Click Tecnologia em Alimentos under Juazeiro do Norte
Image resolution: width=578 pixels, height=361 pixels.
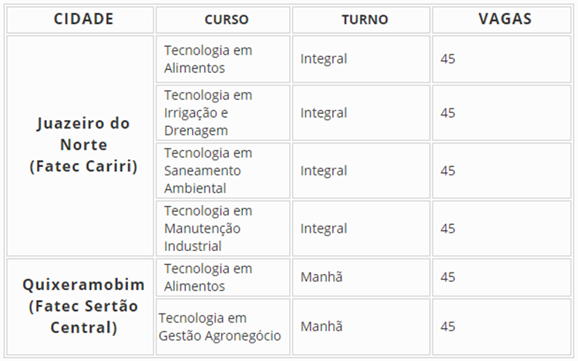click(208, 58)
